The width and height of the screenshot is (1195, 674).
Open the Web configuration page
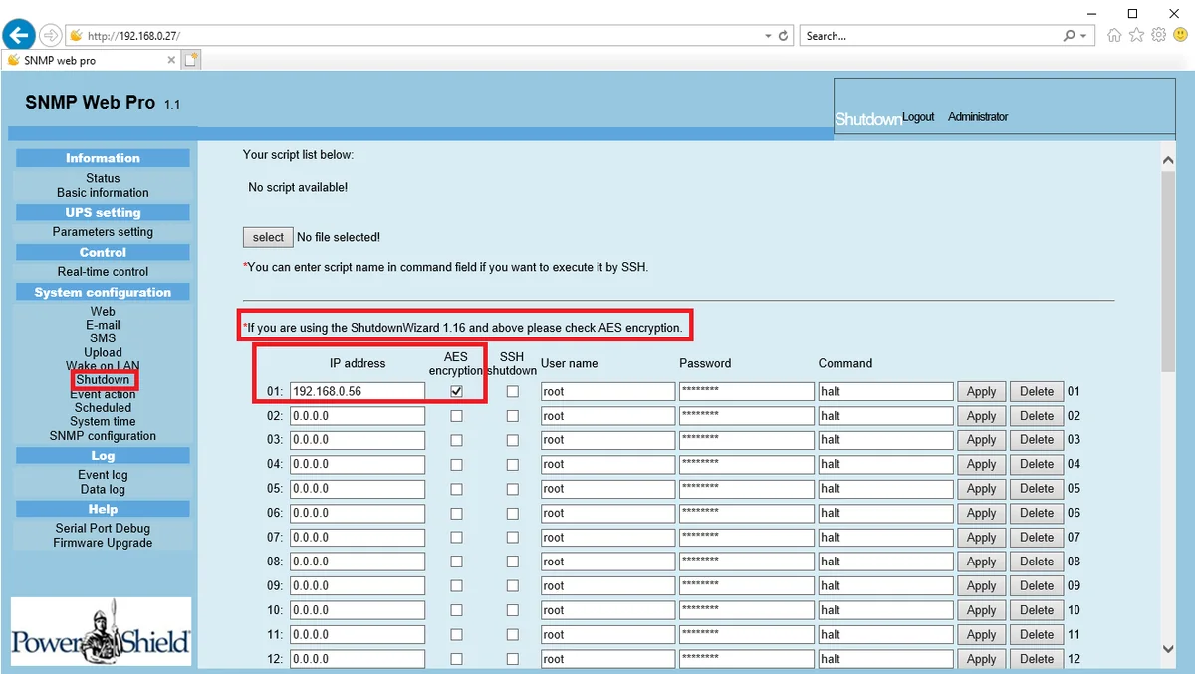(103, 311)
